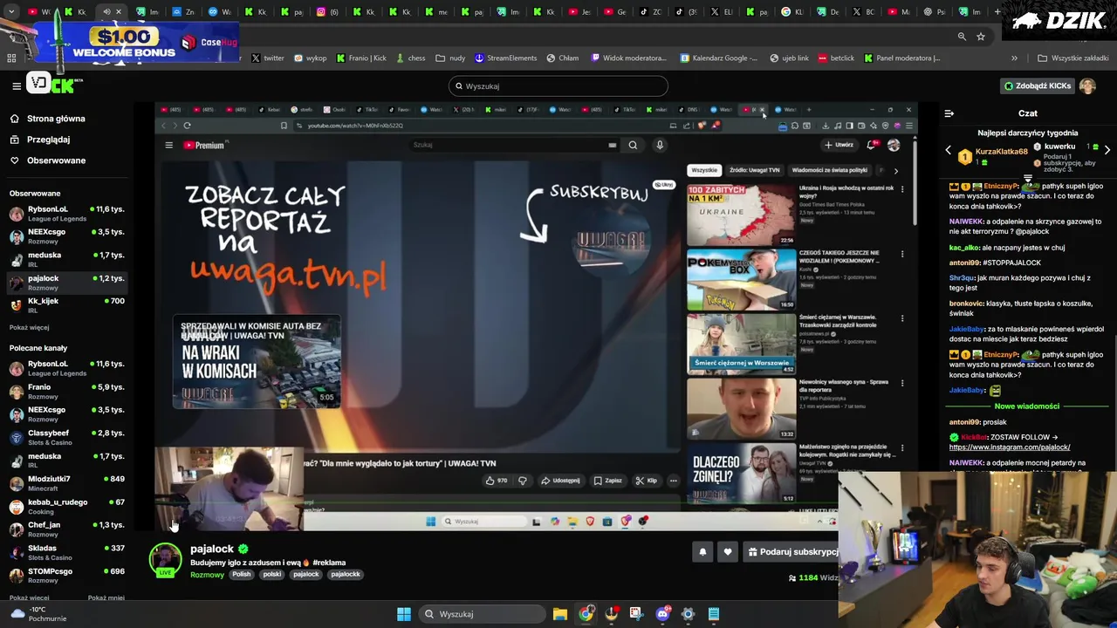Click the zoom magnifier in address bar
This screenshot has height=628, width=1117.
coord(962,37)
